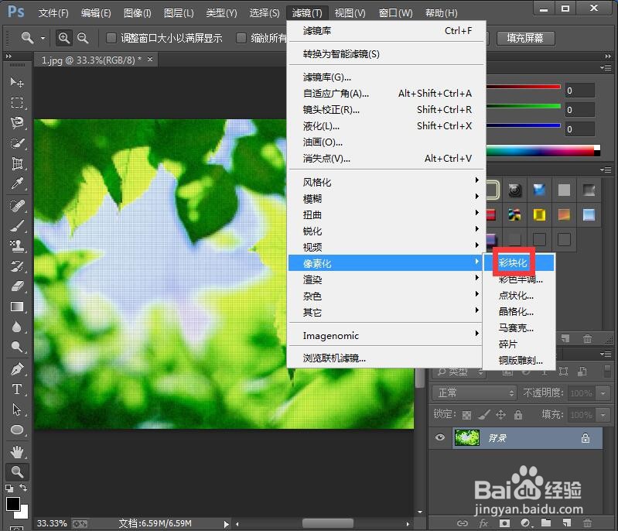This screenshot has height=531, width=618.
Task: Select 转换为智能滤镜(S) menu item
Action: [386, 54]
